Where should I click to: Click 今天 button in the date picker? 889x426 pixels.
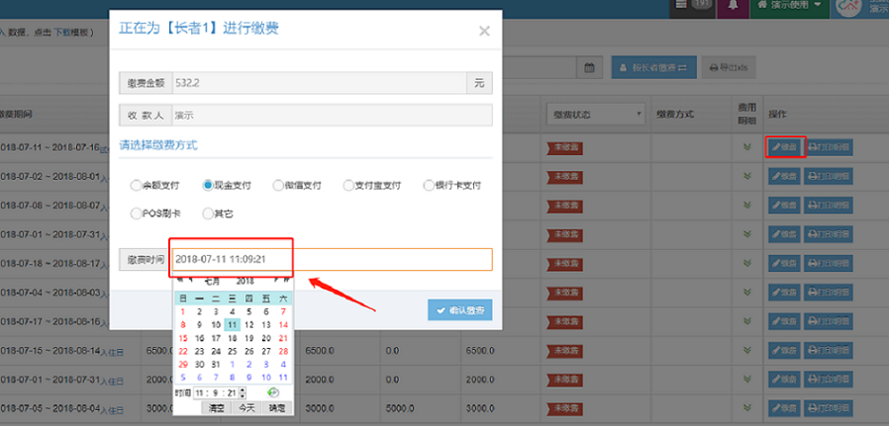(247, 407)
